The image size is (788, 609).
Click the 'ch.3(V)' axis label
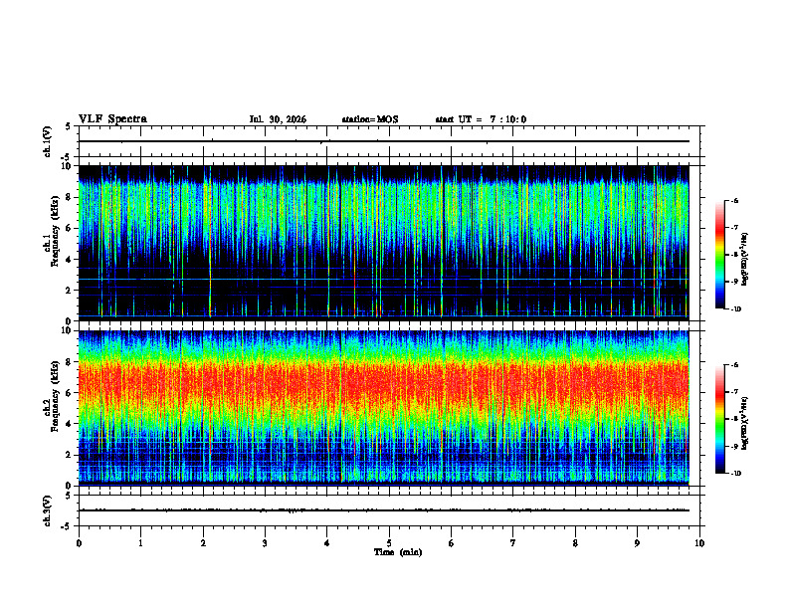(x=48, y=511)
